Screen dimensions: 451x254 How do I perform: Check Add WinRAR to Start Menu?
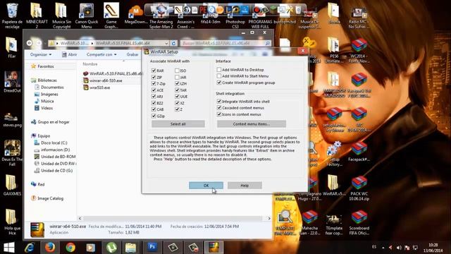(x=219, y=76)
